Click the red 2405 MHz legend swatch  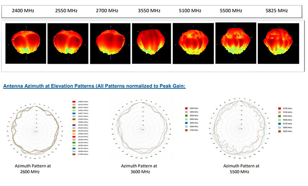tap(73, 101)
